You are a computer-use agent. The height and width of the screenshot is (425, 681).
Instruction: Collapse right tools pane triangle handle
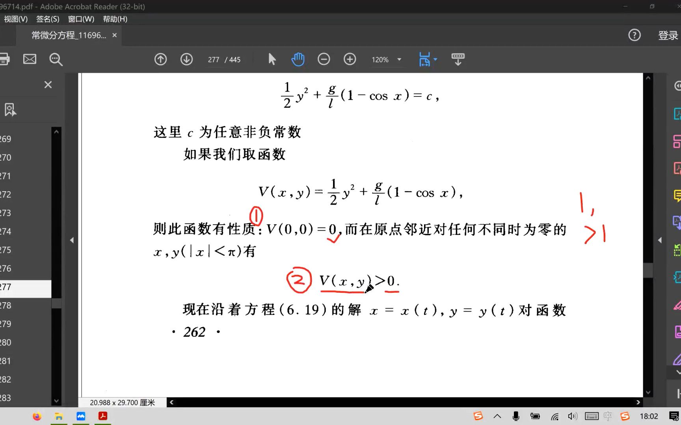(x=660, y=240)
